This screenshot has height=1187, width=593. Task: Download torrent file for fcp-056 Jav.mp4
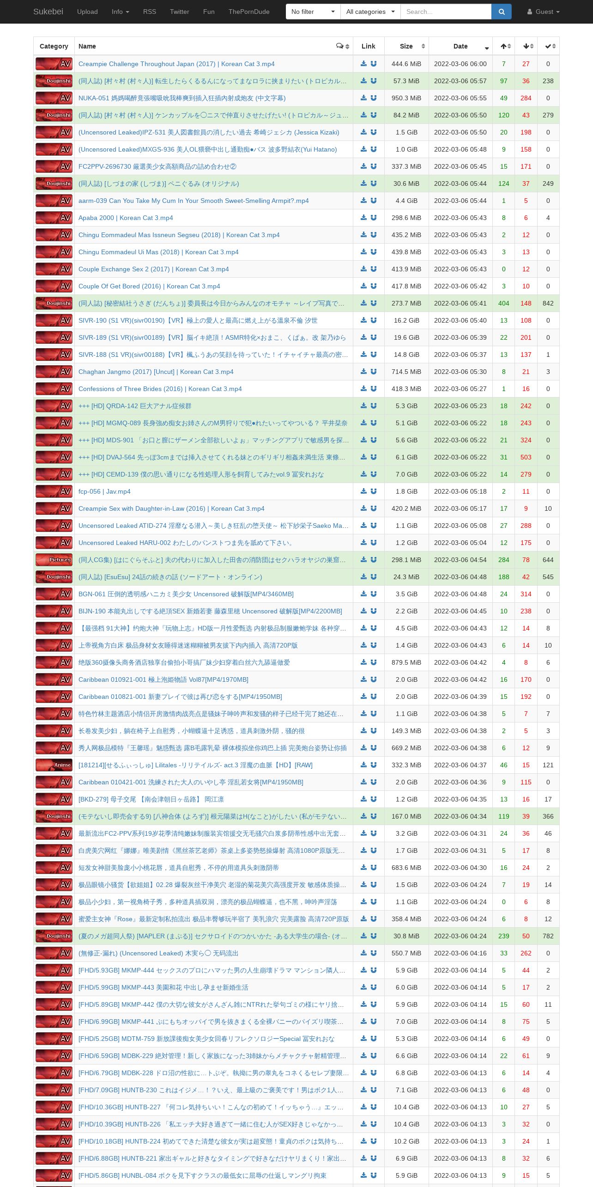coord(364,491)
